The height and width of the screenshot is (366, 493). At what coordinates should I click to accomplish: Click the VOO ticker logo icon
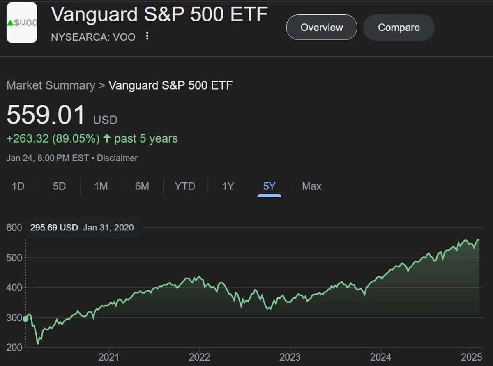coord(22,23)
